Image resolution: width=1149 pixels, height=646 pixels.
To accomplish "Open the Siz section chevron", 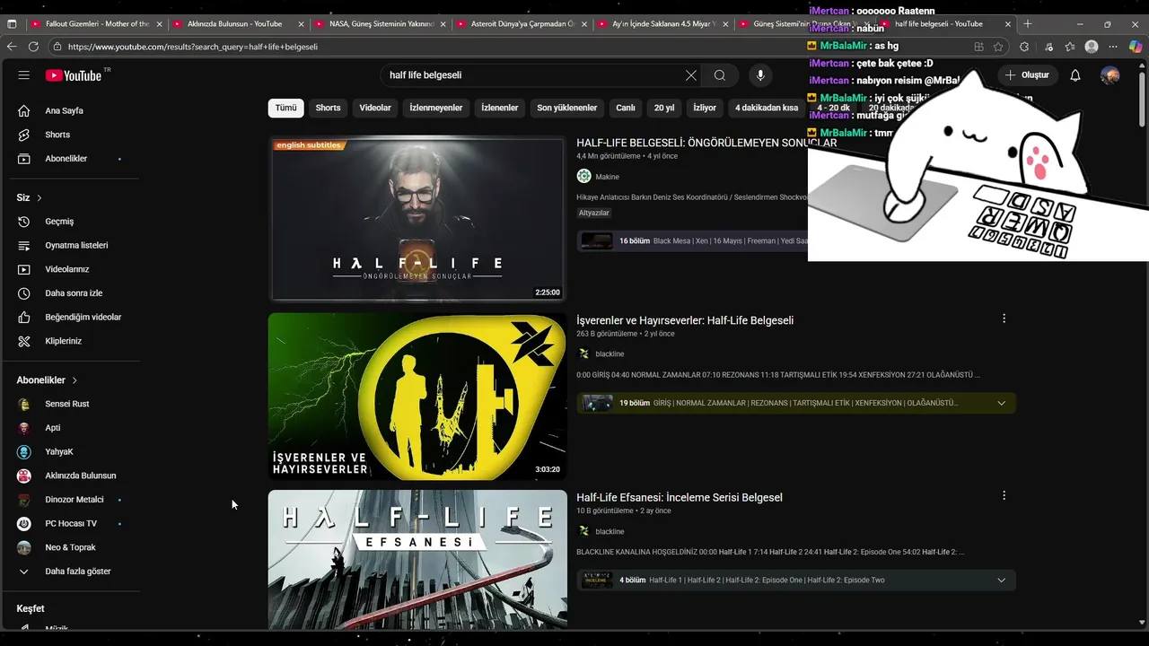I will 39,197.
